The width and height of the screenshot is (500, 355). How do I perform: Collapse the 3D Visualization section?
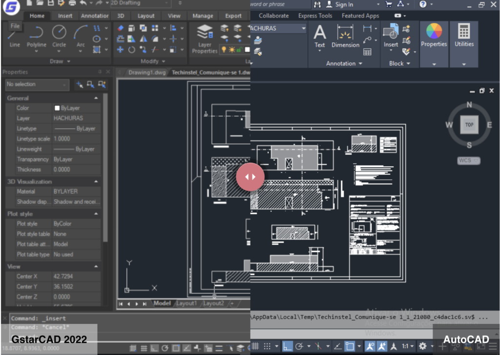pyautogui.click(x=96, y=182)
